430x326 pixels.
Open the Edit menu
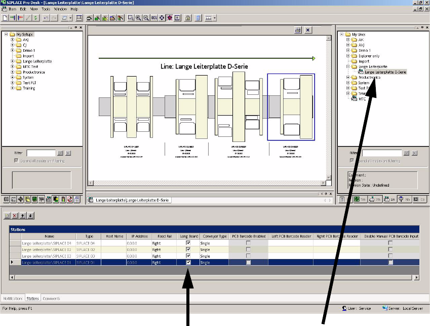23,9
